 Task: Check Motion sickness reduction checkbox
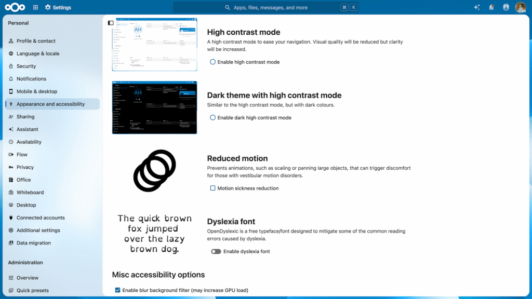coord(212,188)
